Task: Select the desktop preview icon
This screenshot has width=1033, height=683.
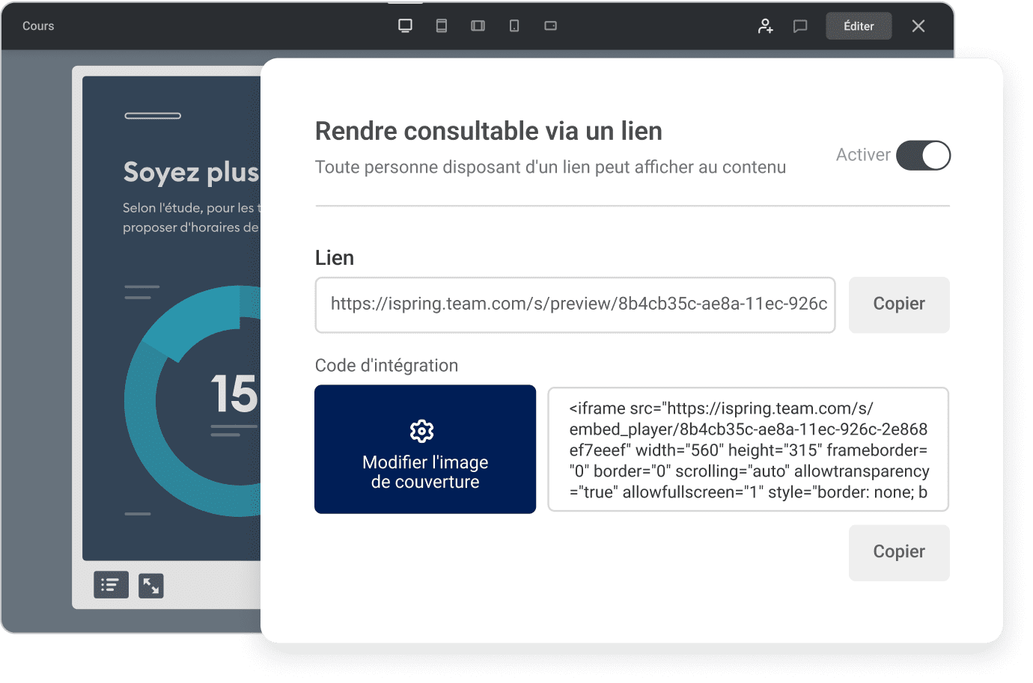Action: pyautogui.click(x=406, y=25)
